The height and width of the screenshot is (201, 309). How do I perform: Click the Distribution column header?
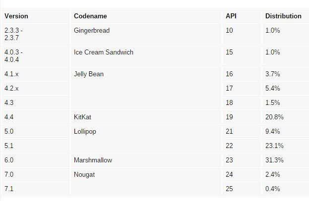click(283, 16)
